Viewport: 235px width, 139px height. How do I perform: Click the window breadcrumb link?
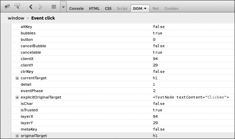[x=16, y=18]
